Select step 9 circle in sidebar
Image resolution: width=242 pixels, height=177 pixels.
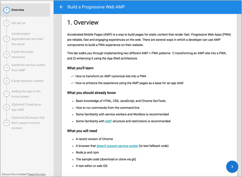tap(6, 123)
